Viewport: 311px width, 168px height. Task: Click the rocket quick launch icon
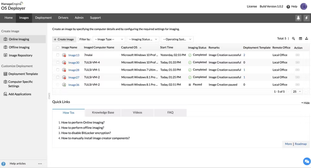coord(298,18)
